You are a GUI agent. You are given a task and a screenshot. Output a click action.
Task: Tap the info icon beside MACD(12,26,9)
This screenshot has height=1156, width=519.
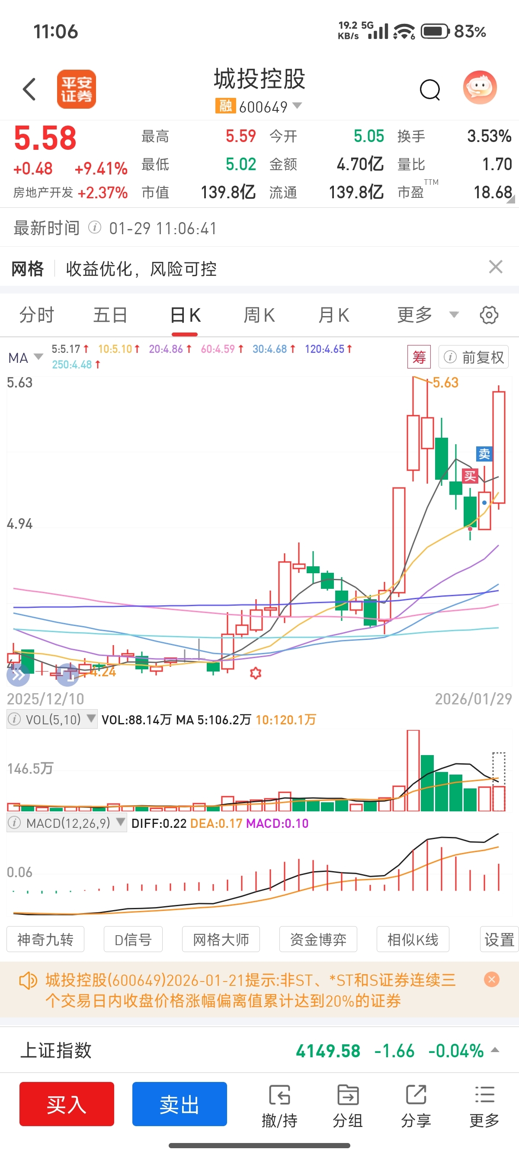coord(15,823)
